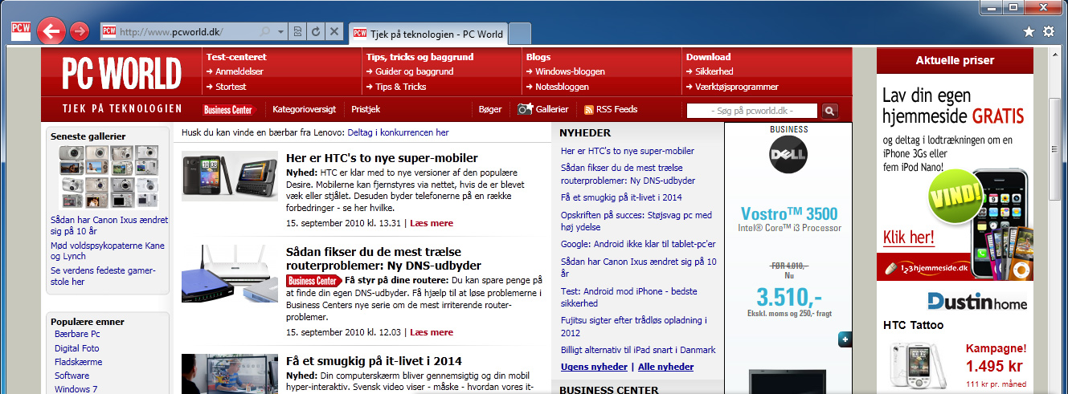Open headline 'Her er HTC's to nye super-mobiler'
The image size is (1068, 394).
click(x=382, y=158)
